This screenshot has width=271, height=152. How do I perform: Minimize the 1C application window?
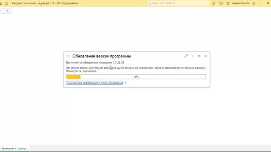pyautogui.click(x=261, y=3)
